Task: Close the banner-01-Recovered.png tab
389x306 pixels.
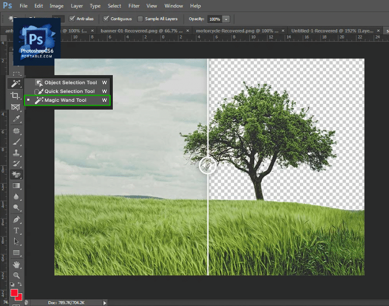Action: click(188, 31)
